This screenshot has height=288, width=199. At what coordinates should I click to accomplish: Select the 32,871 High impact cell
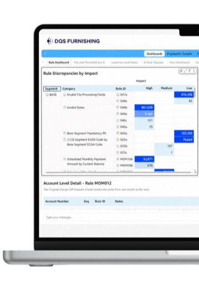[144, 159]
